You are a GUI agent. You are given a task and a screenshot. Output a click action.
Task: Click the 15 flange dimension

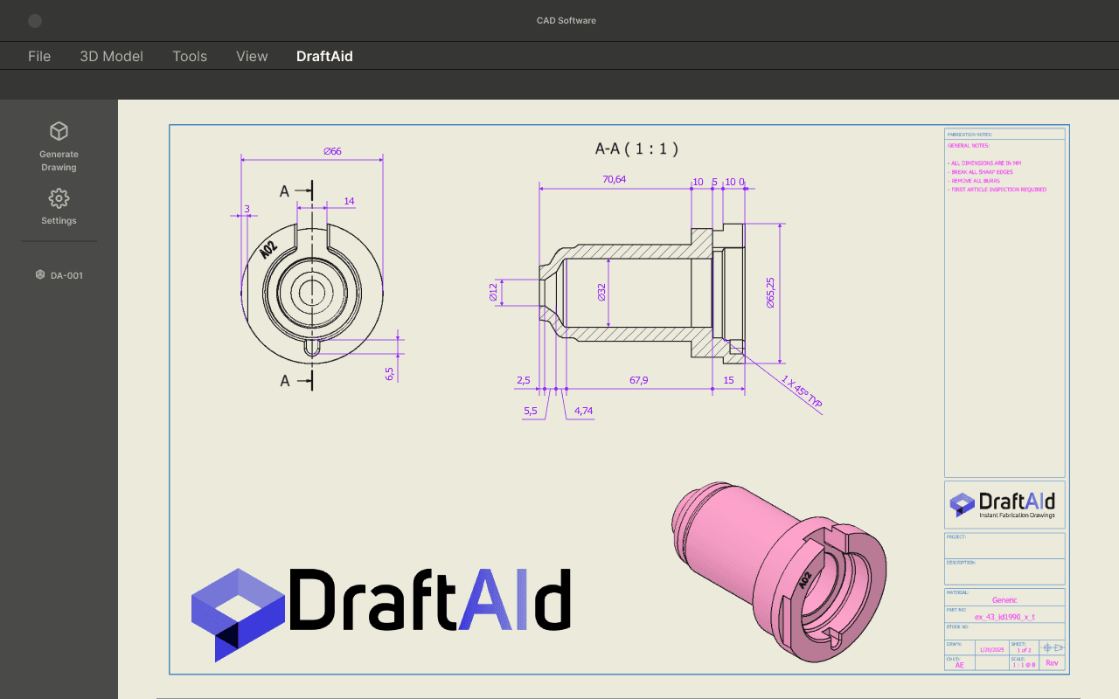728,380
